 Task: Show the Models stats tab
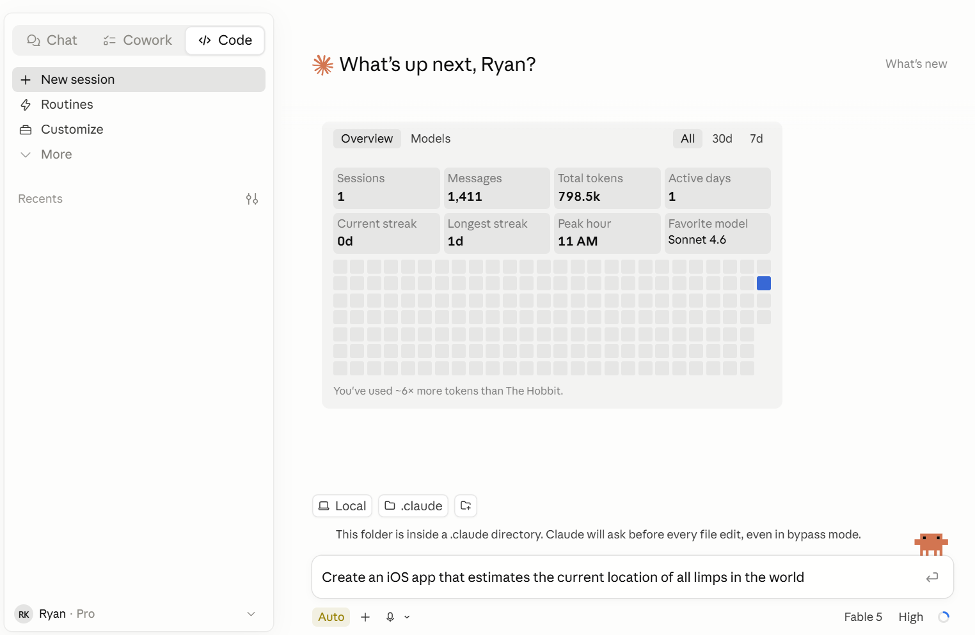(x=431, y=139)
